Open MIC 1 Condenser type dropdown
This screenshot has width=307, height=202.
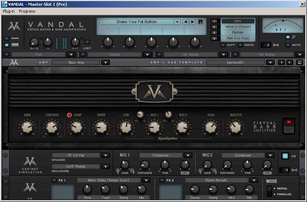click(188, 155)
